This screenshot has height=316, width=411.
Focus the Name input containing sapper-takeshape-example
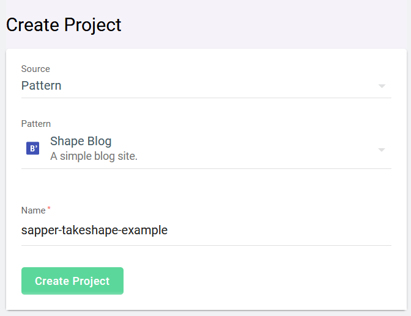pos(206,230)
